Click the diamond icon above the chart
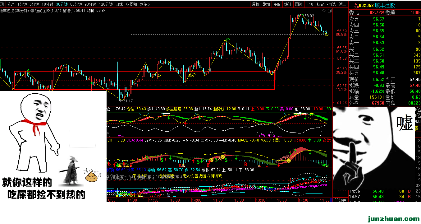 324,11
